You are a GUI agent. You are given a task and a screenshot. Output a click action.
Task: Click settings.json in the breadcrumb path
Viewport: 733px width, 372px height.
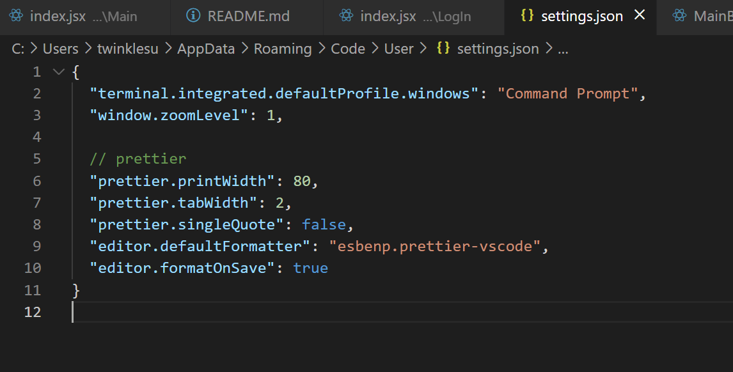coord(498,49)
